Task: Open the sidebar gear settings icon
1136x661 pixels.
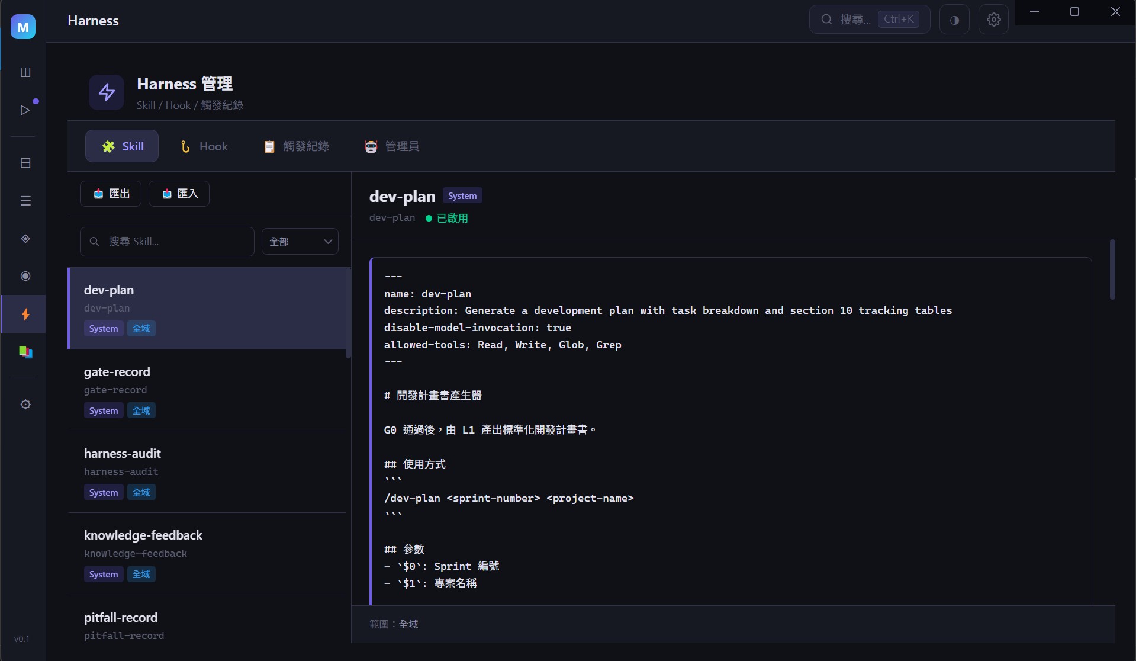Action: (x=25, y=405)
